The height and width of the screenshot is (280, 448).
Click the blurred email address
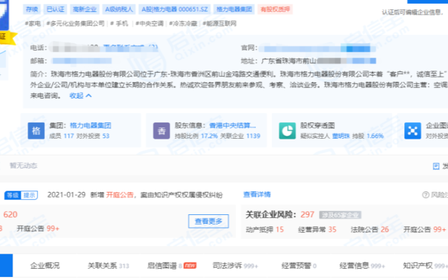click(x=82, y=61)
